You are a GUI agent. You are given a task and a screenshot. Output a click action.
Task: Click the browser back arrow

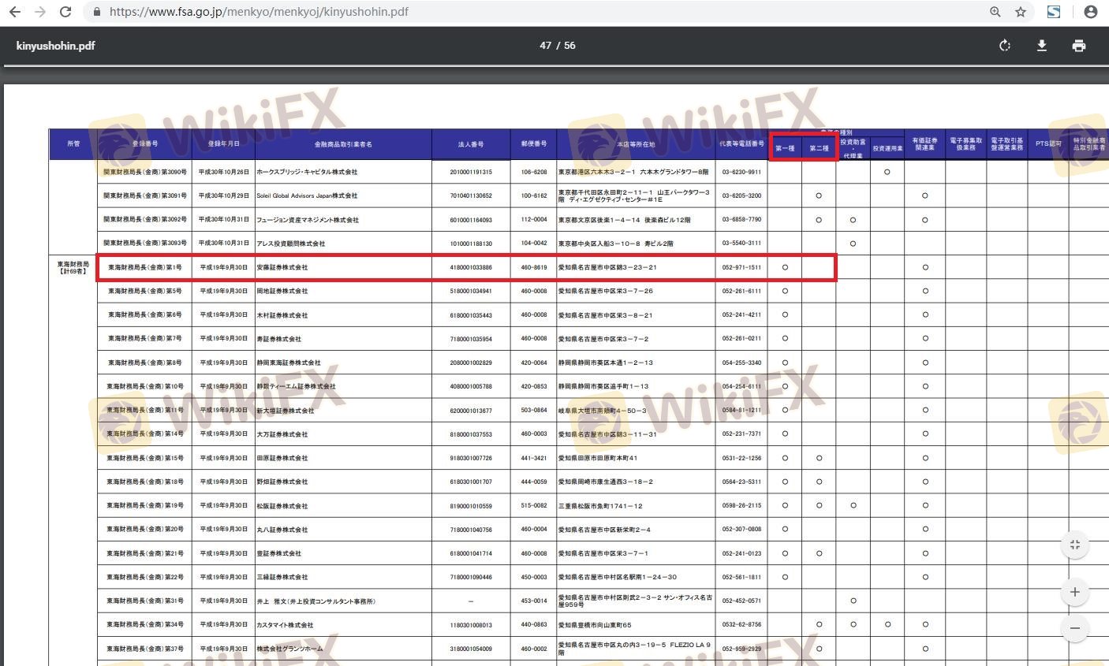15,12
